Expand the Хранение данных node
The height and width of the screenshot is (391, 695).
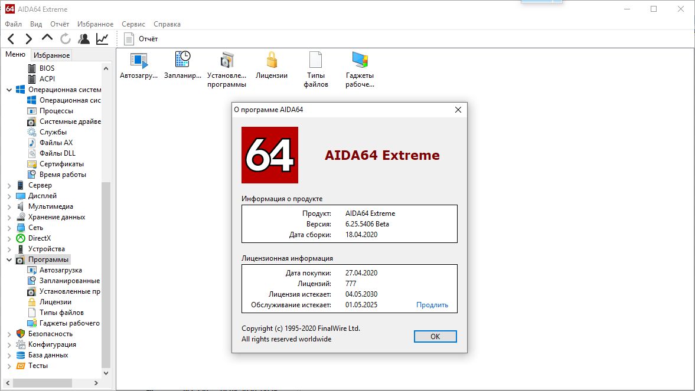[9, 218]
